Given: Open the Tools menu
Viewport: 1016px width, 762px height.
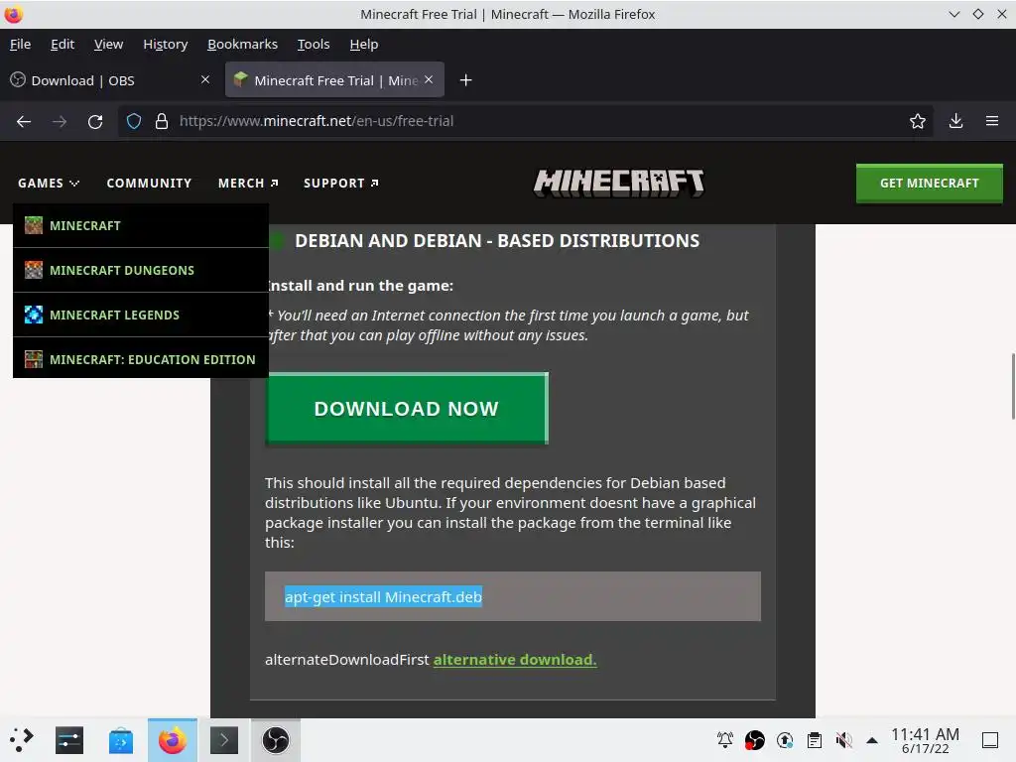Looking at the screenshot, I should coord(314,44).
